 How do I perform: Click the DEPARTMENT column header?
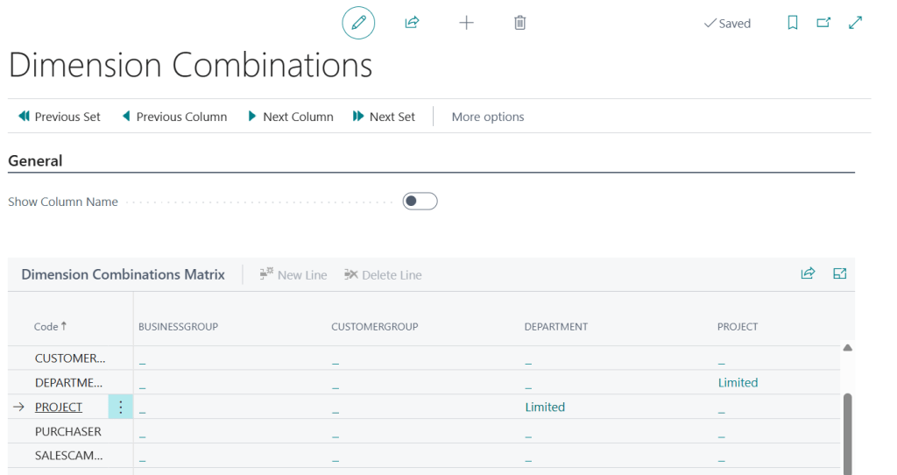click(x=556, y=327)
